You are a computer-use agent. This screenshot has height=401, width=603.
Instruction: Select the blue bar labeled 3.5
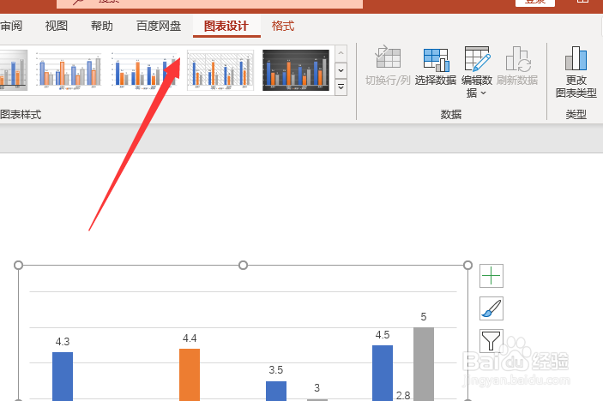tap(276, 391)
